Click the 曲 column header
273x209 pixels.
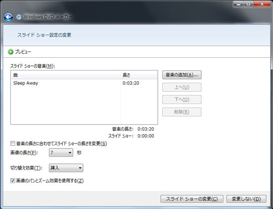pyautogui.click(x=66, y=75)
